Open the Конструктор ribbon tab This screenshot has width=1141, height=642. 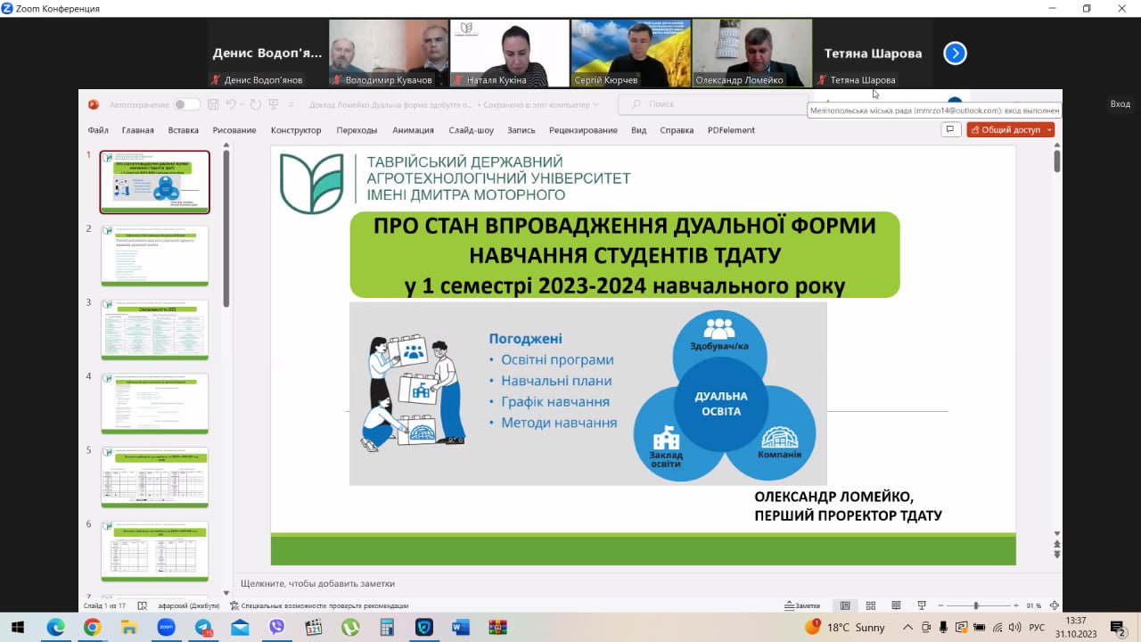[296, 130]
